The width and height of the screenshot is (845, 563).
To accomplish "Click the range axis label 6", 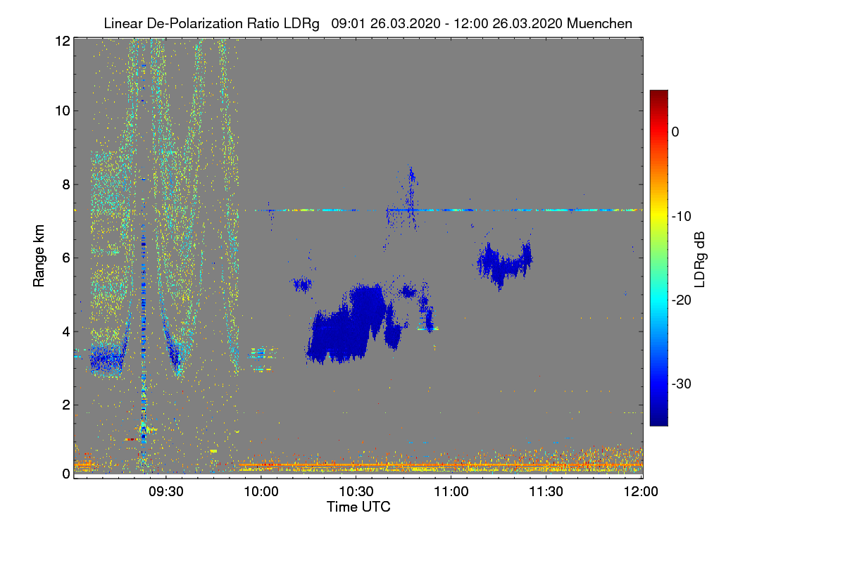I will [x=65, y=258].
